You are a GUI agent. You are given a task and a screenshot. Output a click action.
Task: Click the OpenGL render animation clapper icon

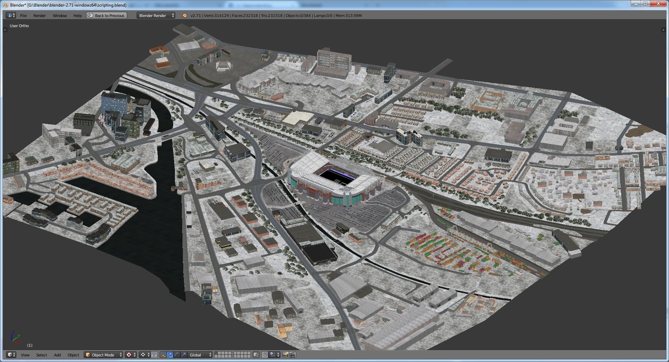coord(292,355)
